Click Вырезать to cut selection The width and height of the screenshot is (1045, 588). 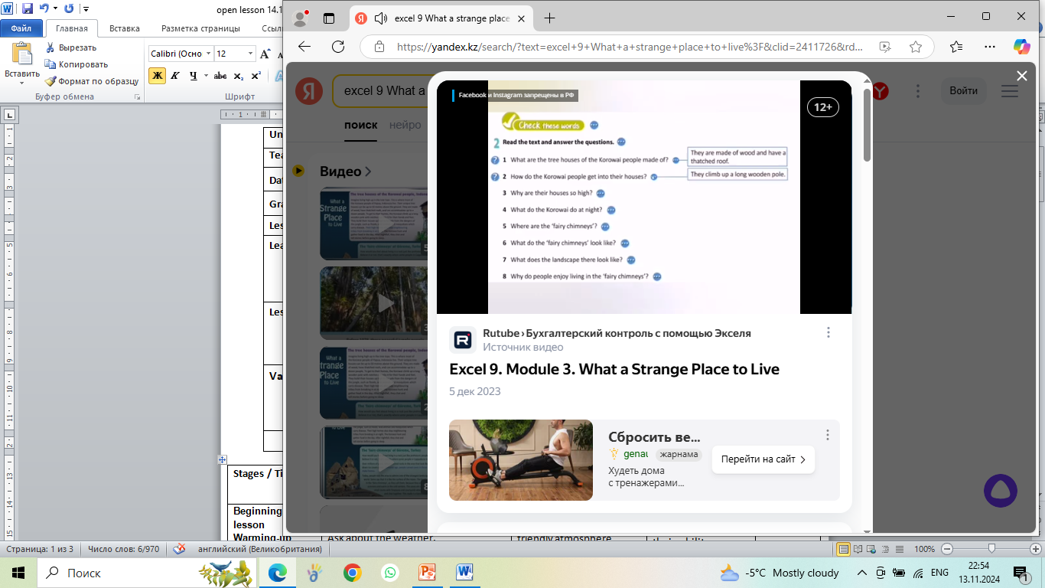(x=71, y=47)
